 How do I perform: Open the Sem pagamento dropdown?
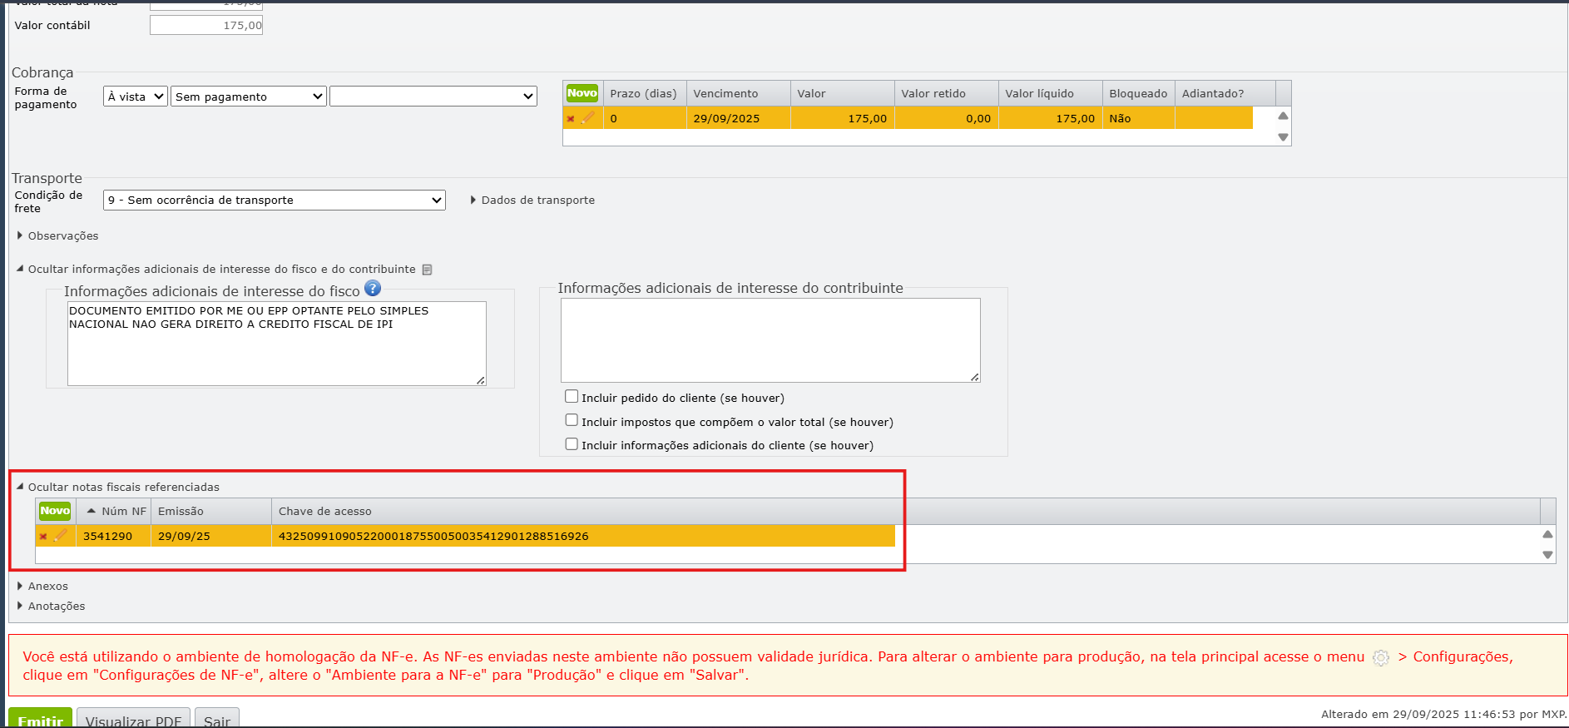(x=249, y=97)
